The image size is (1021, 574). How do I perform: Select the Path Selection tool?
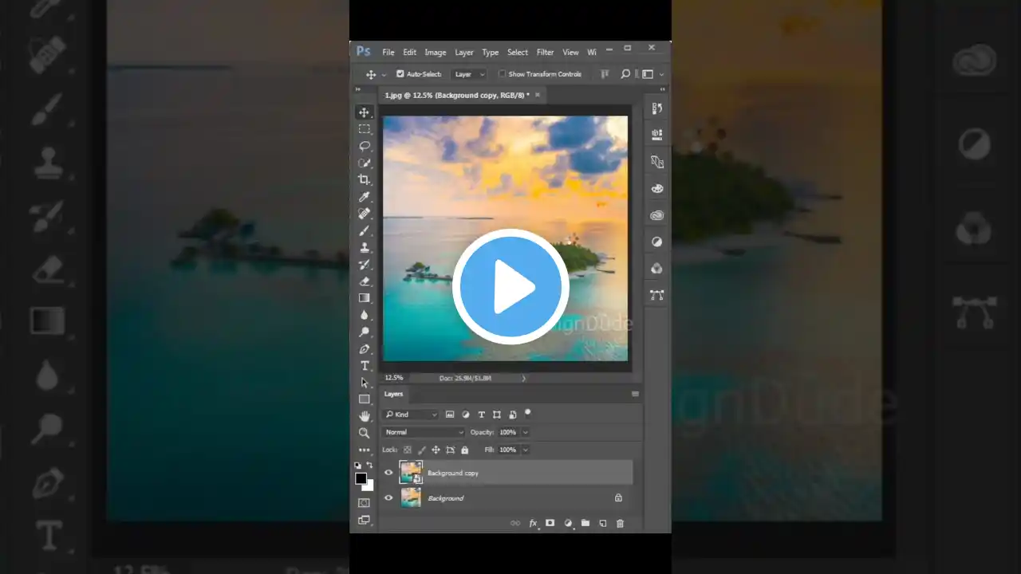[365, 383]
